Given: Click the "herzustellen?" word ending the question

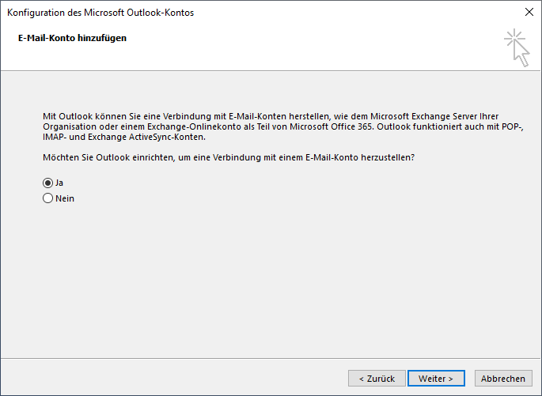Looking at the screenshot, I should click(x=388, y=157).
